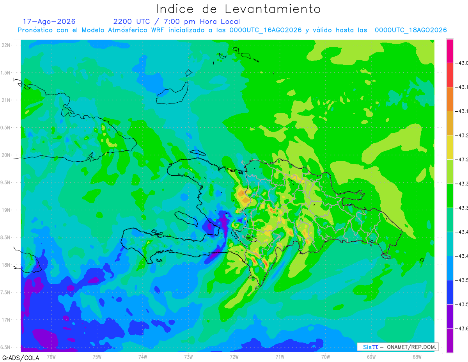Click the "Pronóstico con el Modelo Atmosférico WRF" line
468x362 pixels.
tap(232, 30)
